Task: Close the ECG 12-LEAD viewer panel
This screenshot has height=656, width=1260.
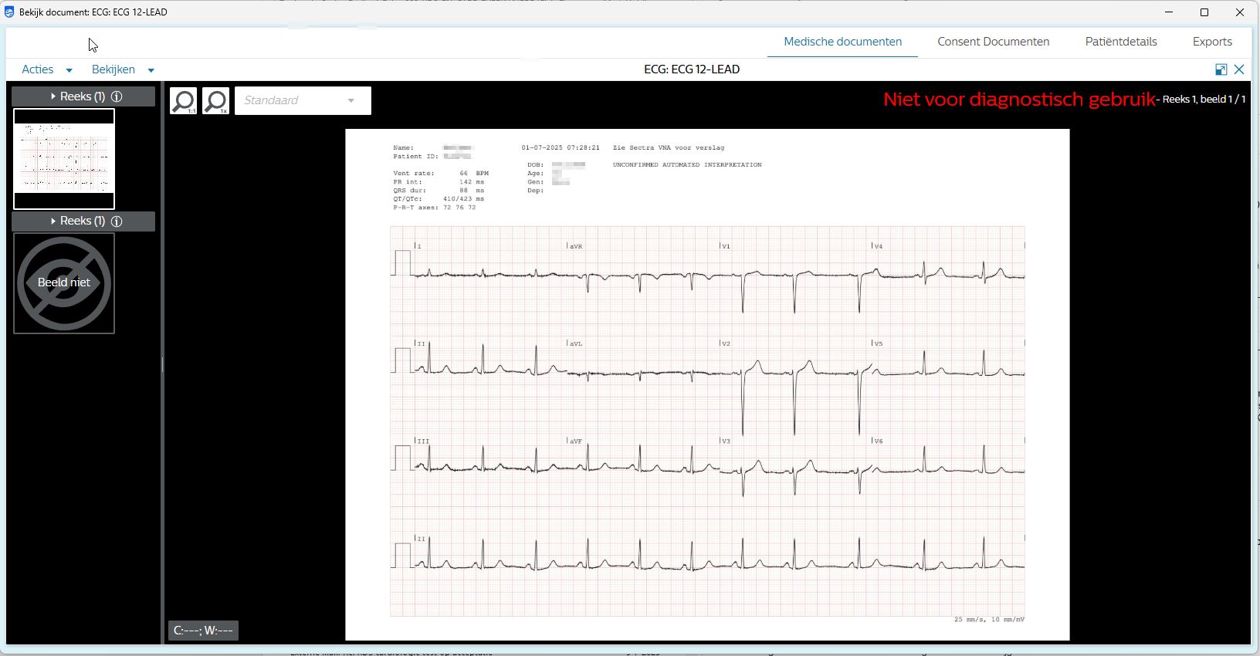Action: 1239,69
